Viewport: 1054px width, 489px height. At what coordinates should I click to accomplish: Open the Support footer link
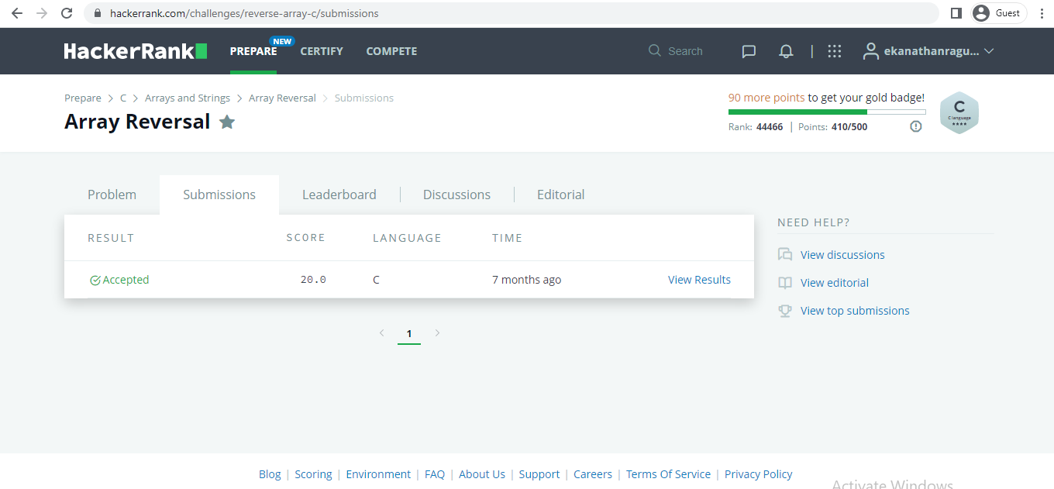539,474
